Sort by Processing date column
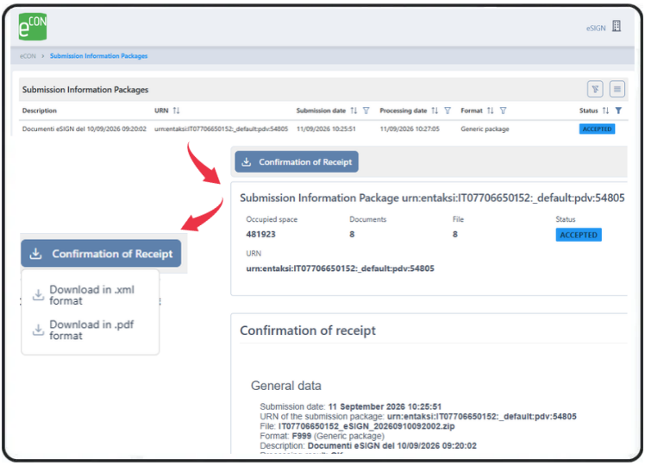The height and width of the screenshot is (466, 645). 435,110
